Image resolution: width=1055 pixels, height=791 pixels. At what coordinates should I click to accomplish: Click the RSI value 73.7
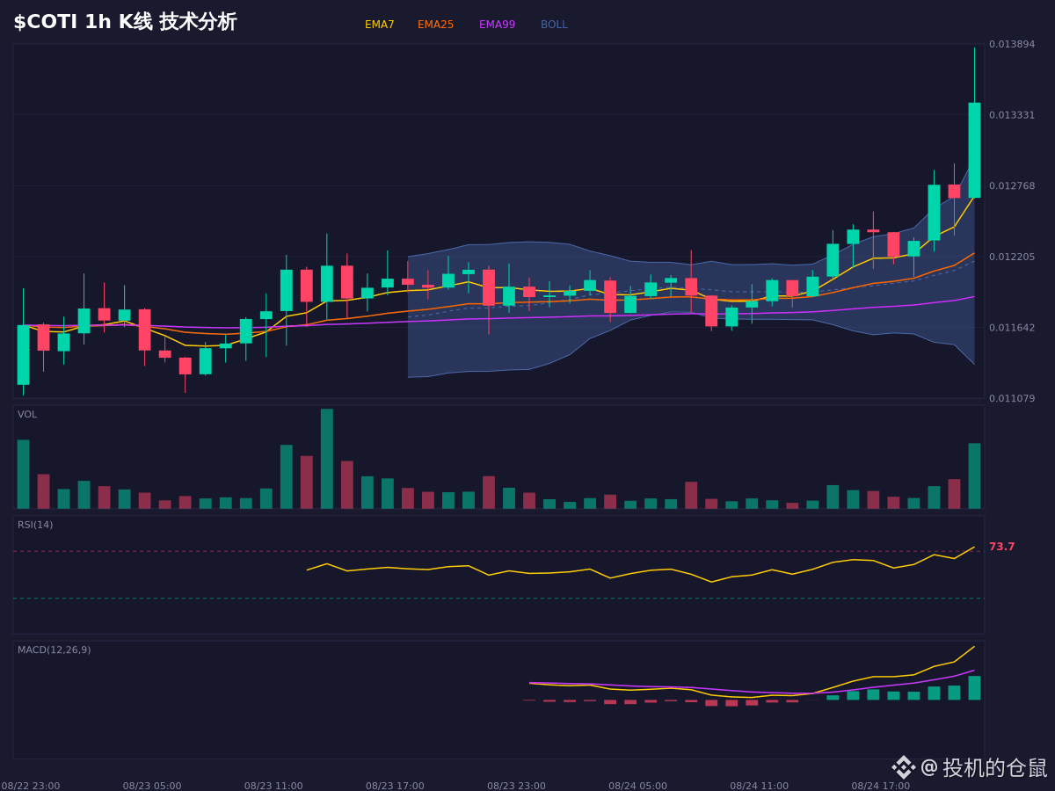(x=1001, y=547)
